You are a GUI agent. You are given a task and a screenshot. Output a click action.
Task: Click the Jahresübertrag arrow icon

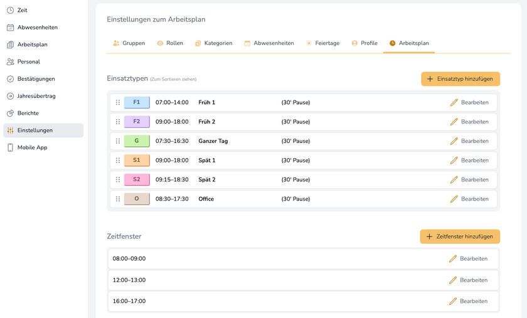[x=10, y=96]
